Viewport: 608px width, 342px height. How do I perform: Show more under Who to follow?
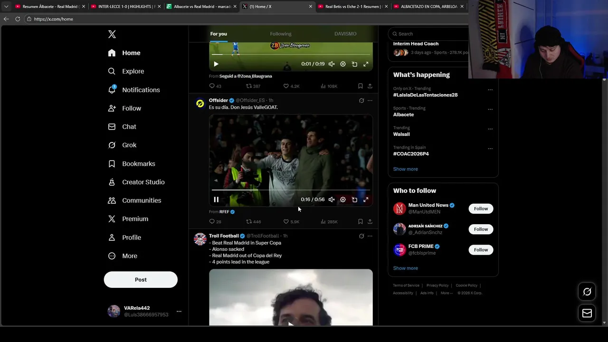click(x=406, y=268)
